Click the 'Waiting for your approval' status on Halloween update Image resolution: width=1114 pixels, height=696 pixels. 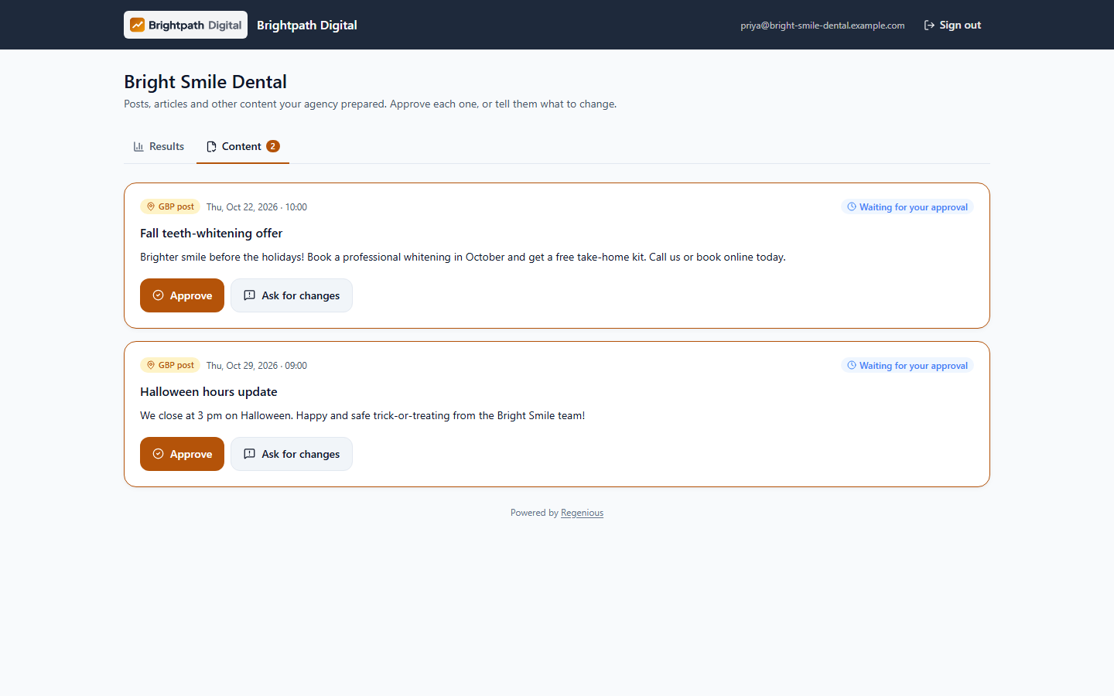tap(907, 365)
